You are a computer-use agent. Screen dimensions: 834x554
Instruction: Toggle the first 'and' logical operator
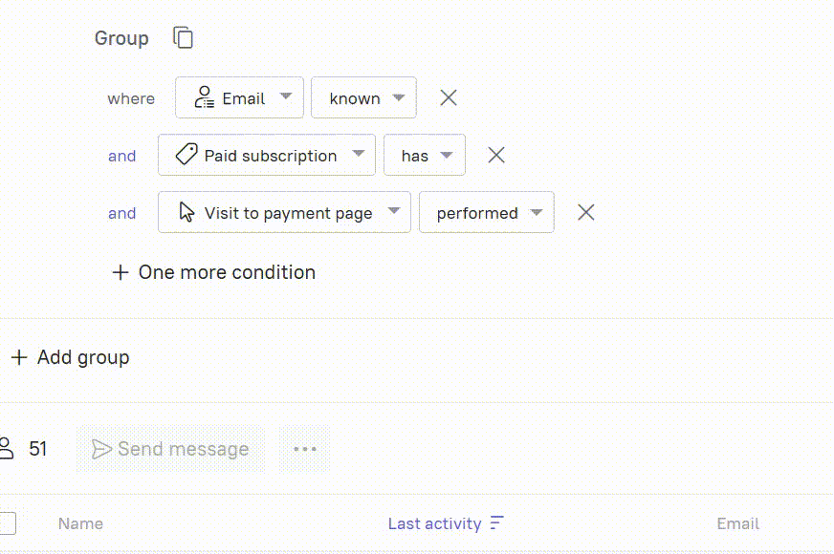pos(121,156)
